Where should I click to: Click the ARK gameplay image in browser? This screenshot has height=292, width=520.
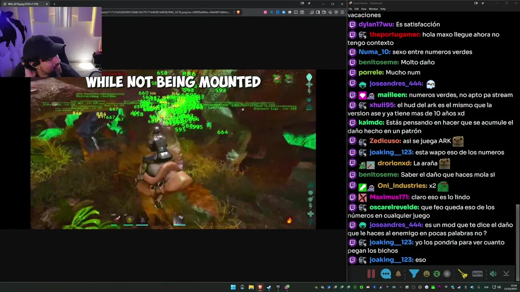173,149
